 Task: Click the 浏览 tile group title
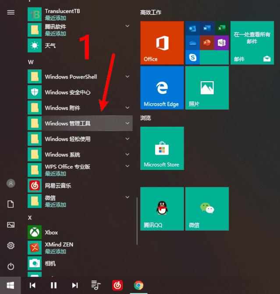(145, 118)
